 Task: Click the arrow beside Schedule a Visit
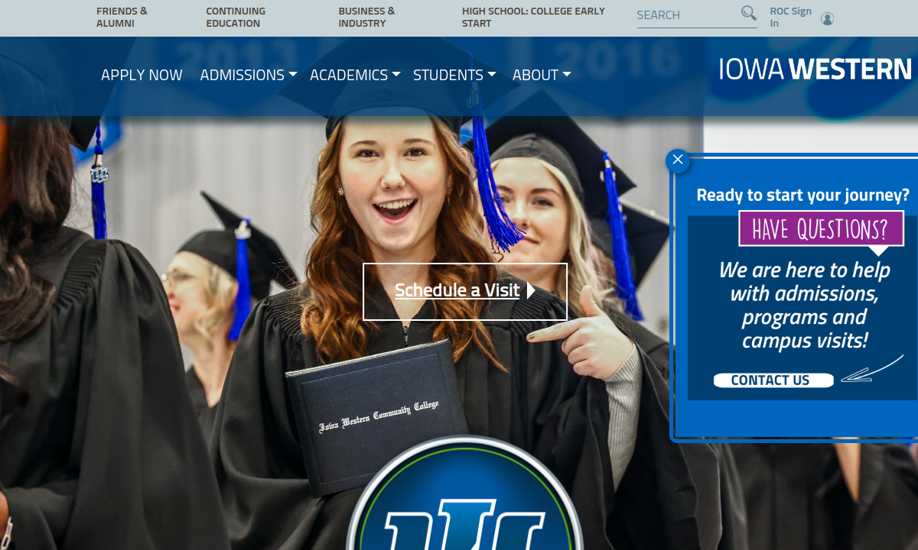[x=531, y=291]
